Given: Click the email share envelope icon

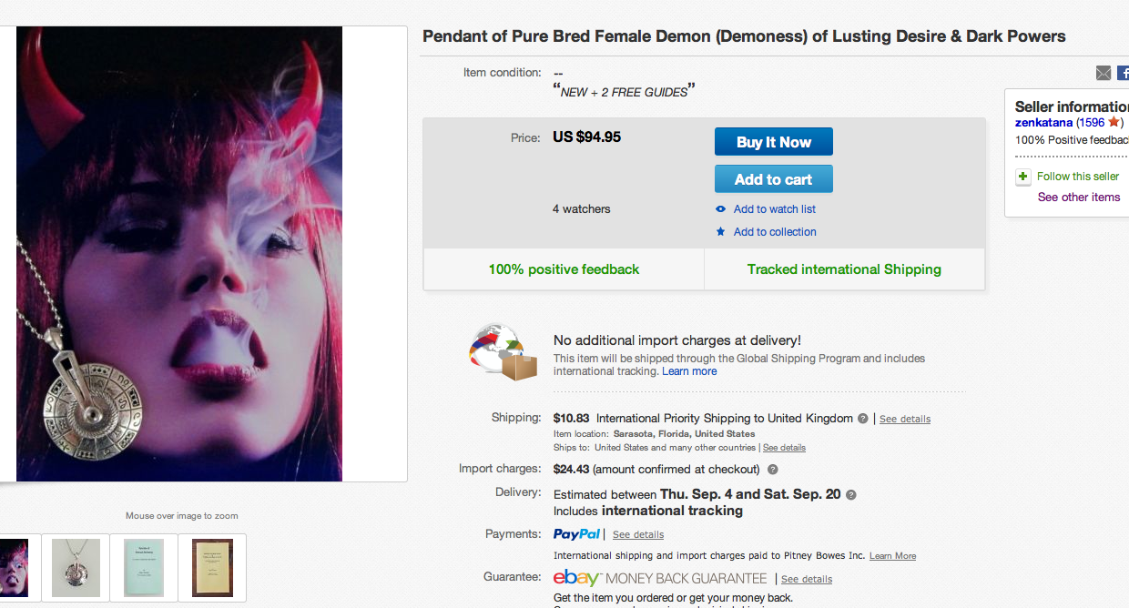Looking at the screenshot, I should click(x=1103, y=73).
